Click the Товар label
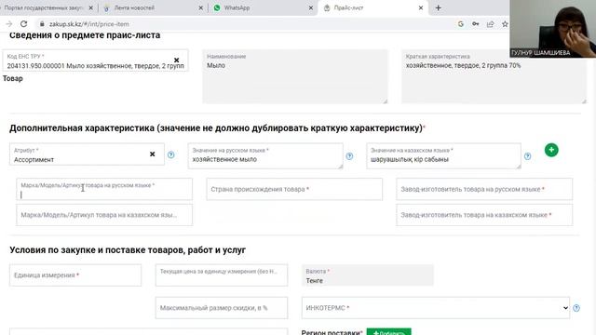The image size is (596, 335). point(13,78)
